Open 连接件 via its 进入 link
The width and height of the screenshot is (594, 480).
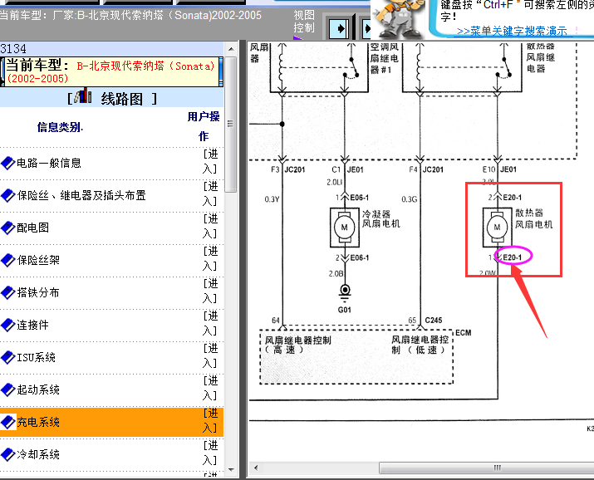pos(210,324)
